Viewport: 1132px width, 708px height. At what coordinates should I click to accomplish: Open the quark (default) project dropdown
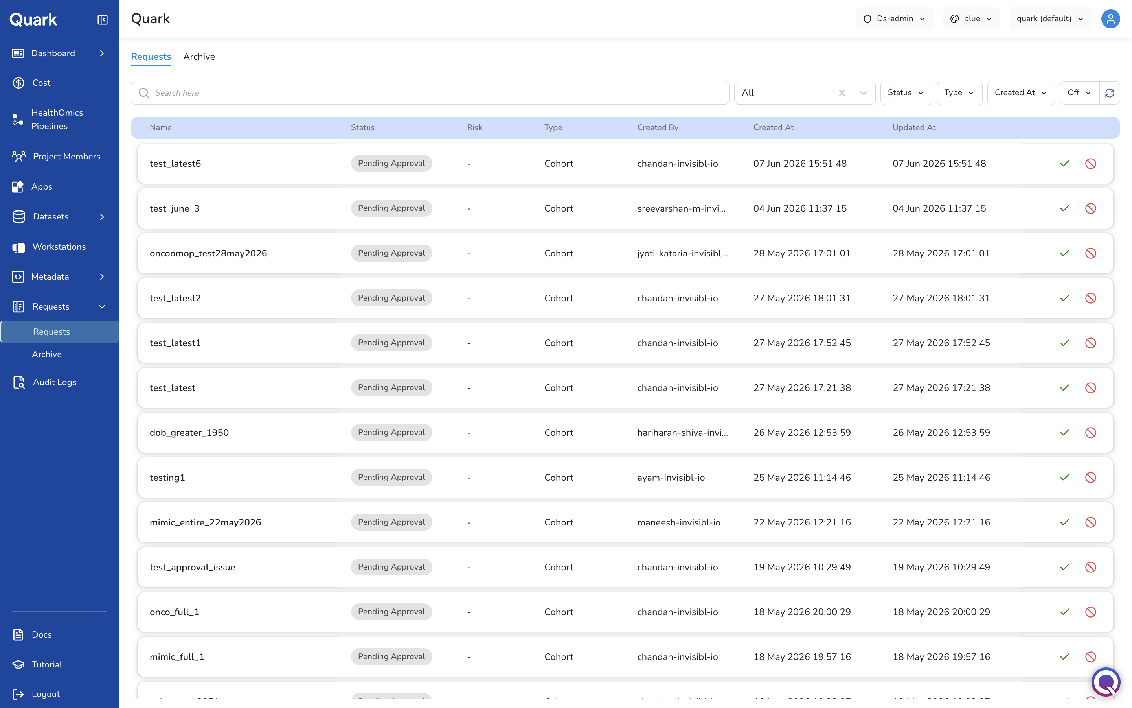(1050, 19)
